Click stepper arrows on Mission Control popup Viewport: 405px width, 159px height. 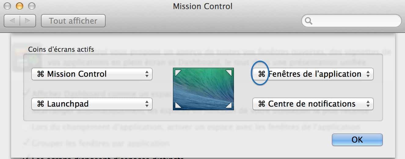click(x=147, y=74)
